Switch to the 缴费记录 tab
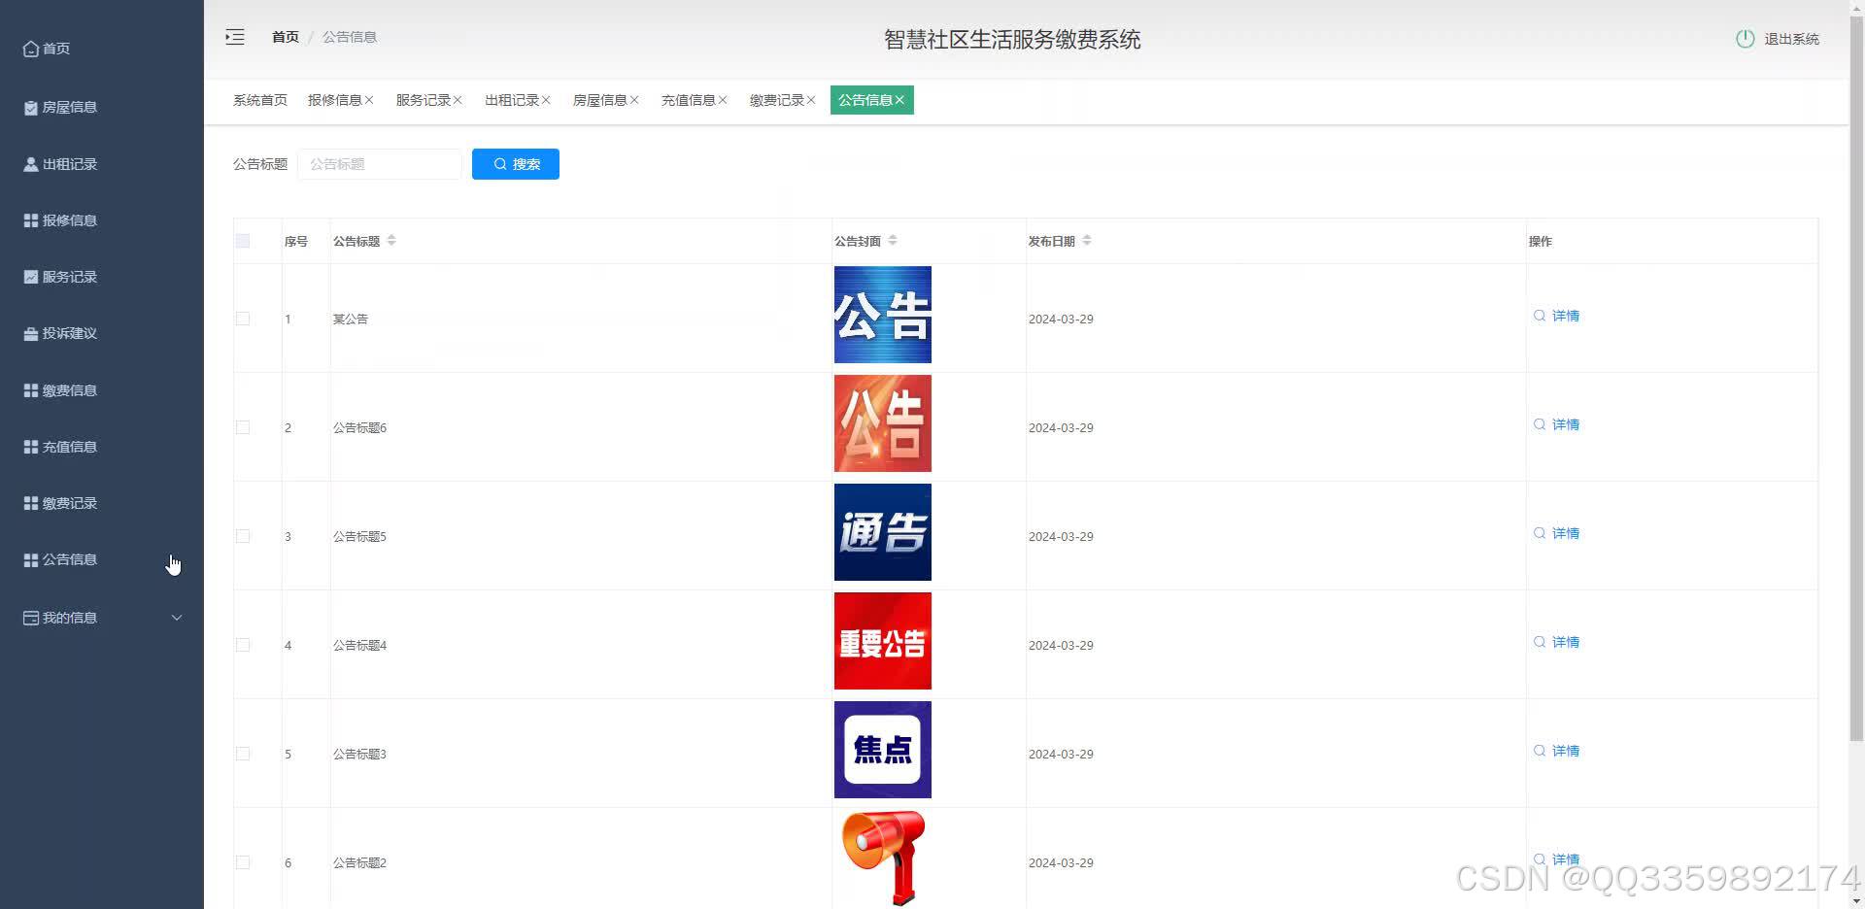 (777, 100)
